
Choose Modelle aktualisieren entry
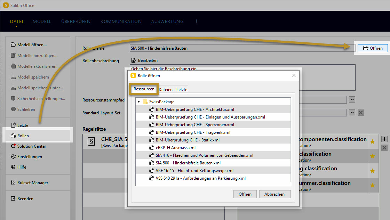[x=35, y=66]
